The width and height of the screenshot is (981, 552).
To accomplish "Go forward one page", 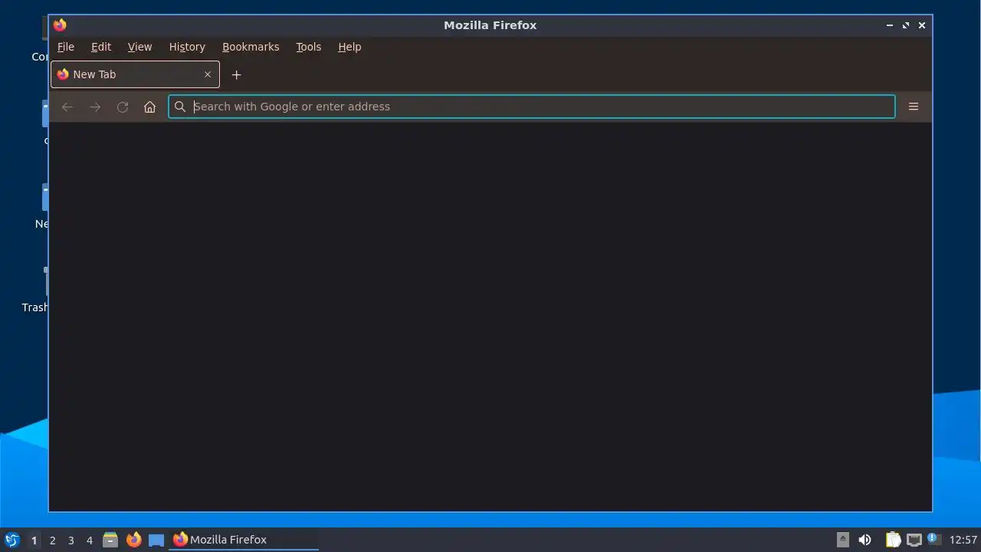I will click(x=95, y=107).
